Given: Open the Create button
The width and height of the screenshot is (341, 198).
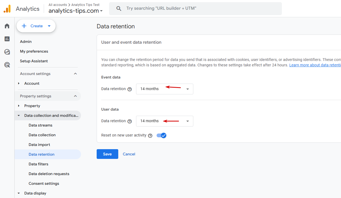Looking at the screenshot, I should coord(36,26).
